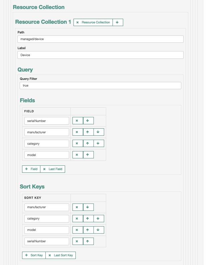Add a new Field

click(31, 169)
